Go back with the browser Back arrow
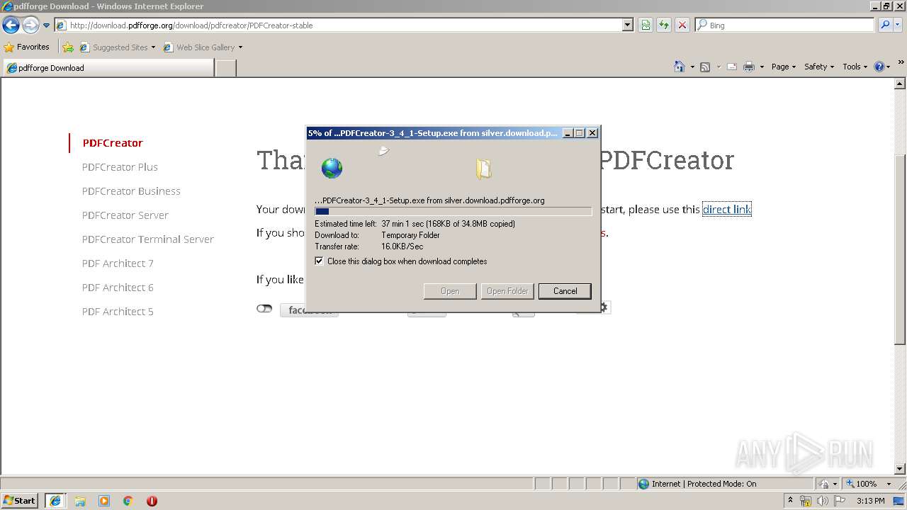 [x=11, y=25]
